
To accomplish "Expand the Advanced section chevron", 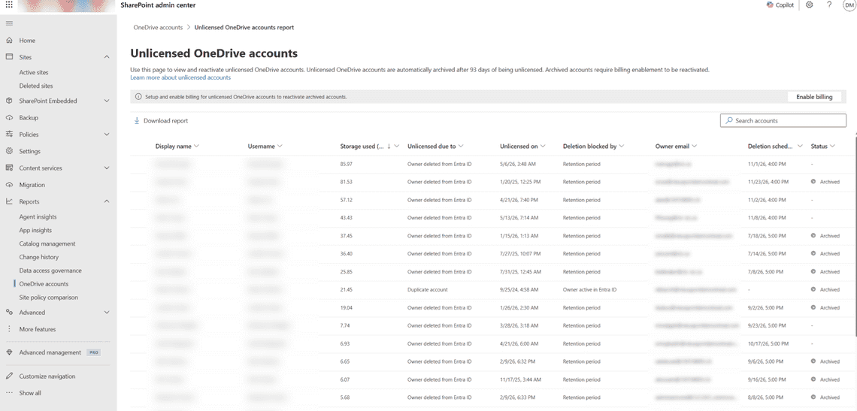I will coord(107,312).
